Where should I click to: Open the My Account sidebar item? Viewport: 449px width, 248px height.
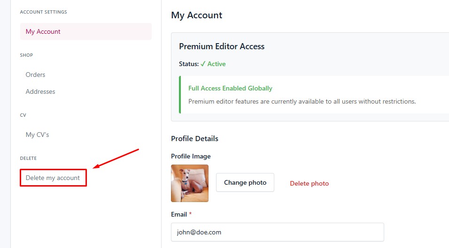tap(43, 32)
